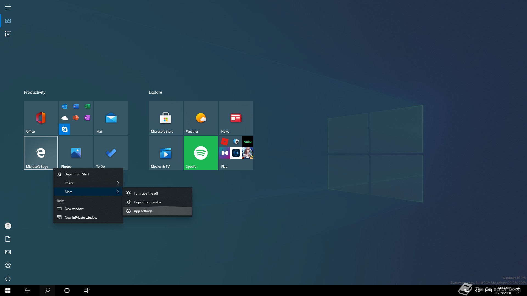Launch the Mail app tile
The image size is (527, 296).
click(x=111, y=118)
